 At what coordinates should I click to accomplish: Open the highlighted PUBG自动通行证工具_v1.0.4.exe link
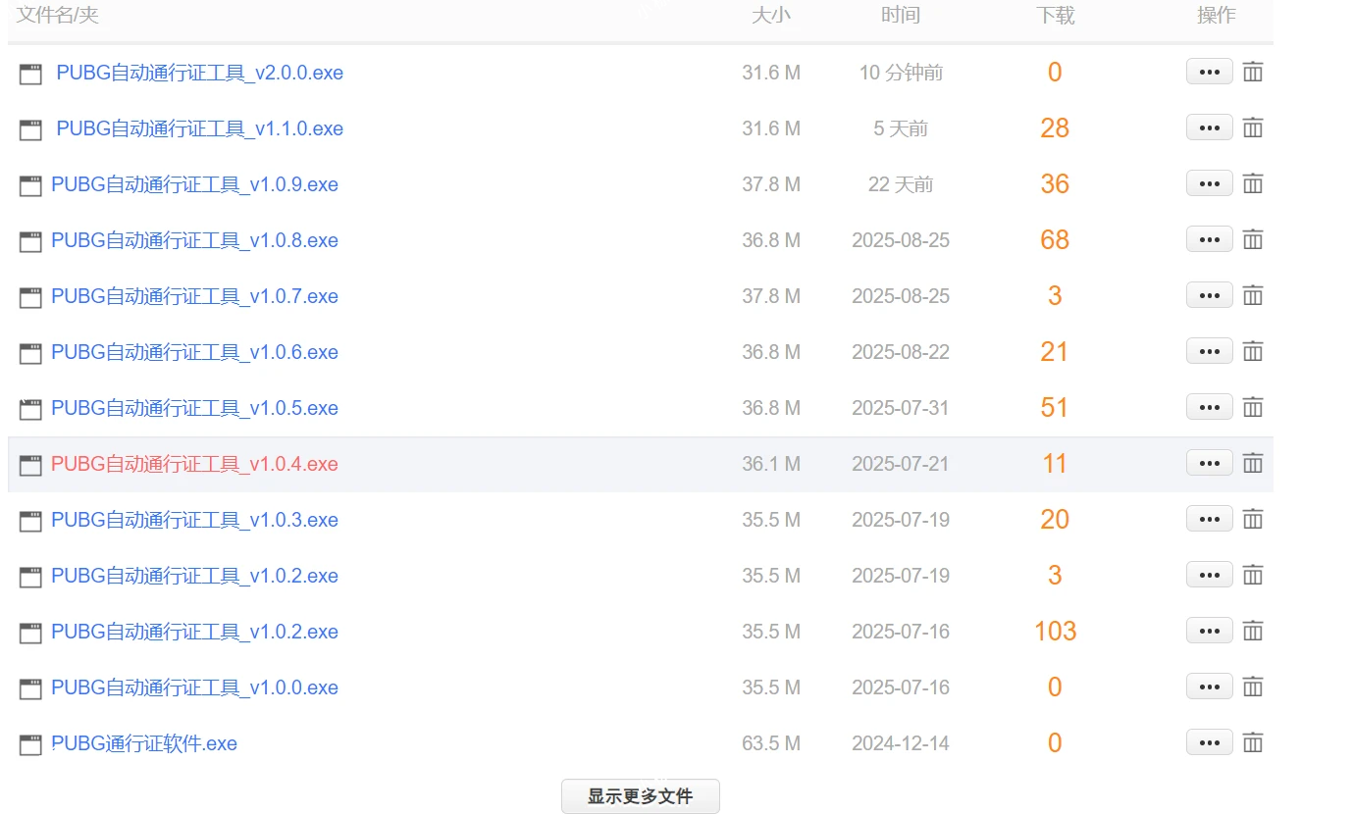tap(195, 463)
